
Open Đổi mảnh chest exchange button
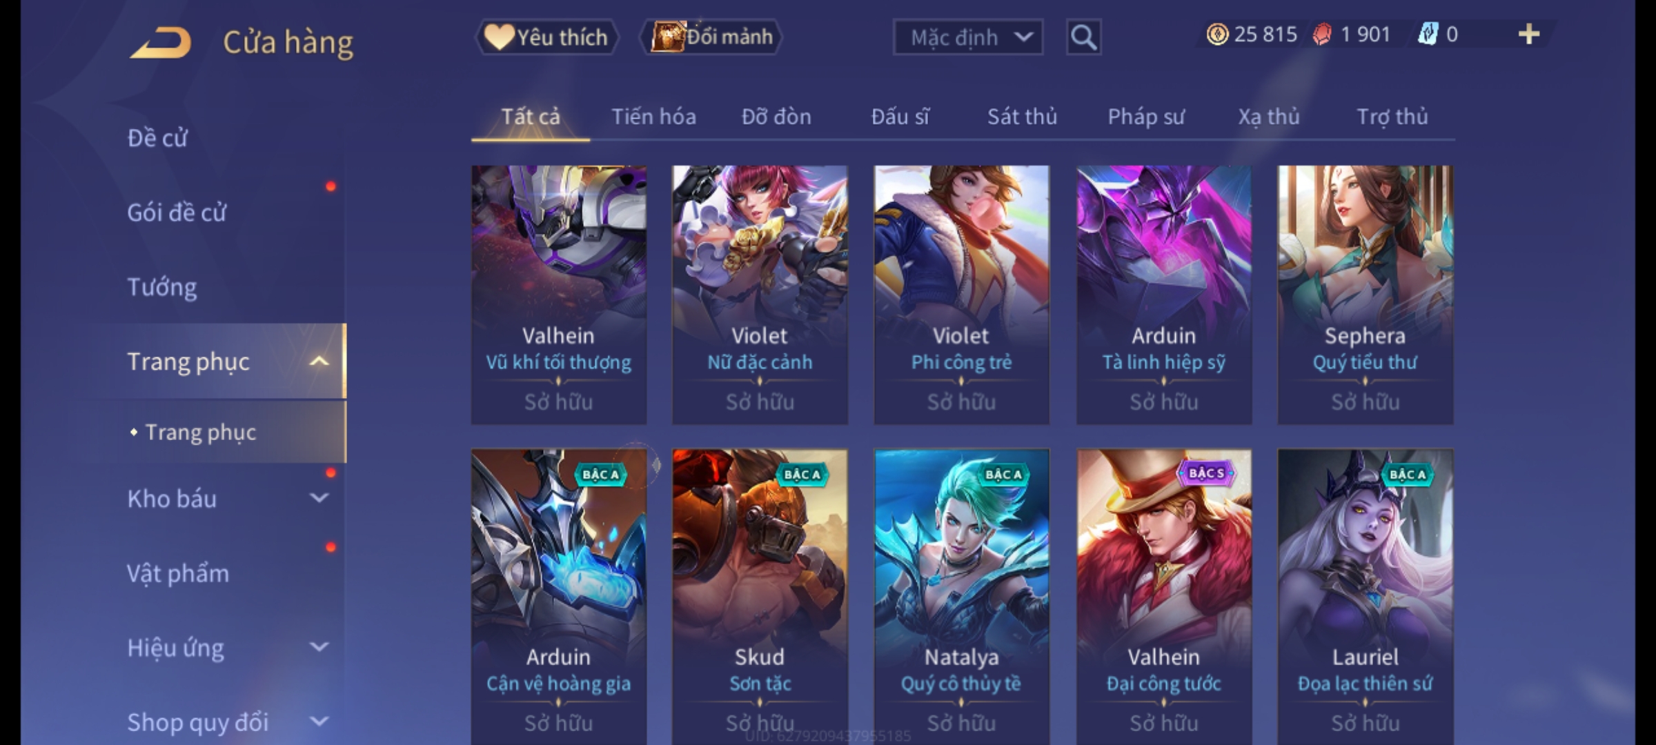point(711,37)
